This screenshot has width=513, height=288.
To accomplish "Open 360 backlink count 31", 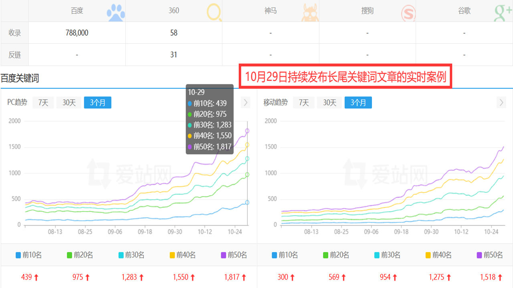I will click(x=174, y=55).
